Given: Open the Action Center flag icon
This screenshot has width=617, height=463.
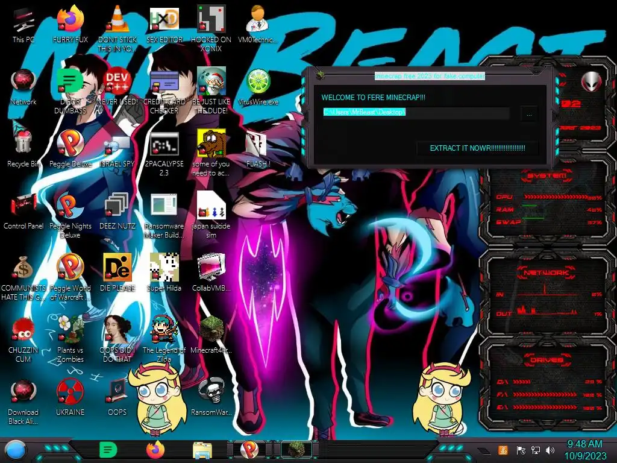Looking at the screenshot, I should (521, 450).
